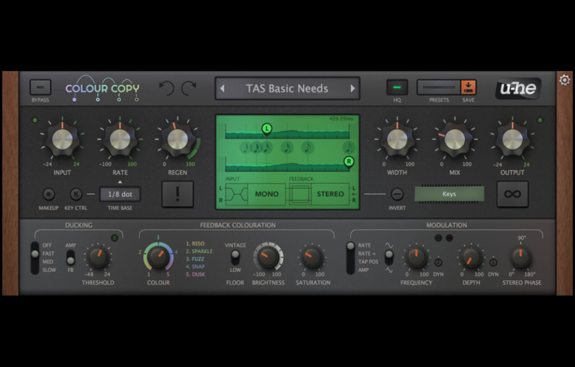
Task: Toggle the Invert button
Action: [397, 194]
